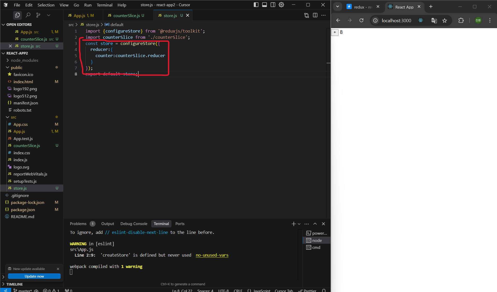This screenshot has width=497, height=292.
Task: Open the translate page icon in browser
Action: [x=434, y=20]
